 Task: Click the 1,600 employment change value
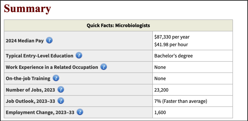point(160,112)
